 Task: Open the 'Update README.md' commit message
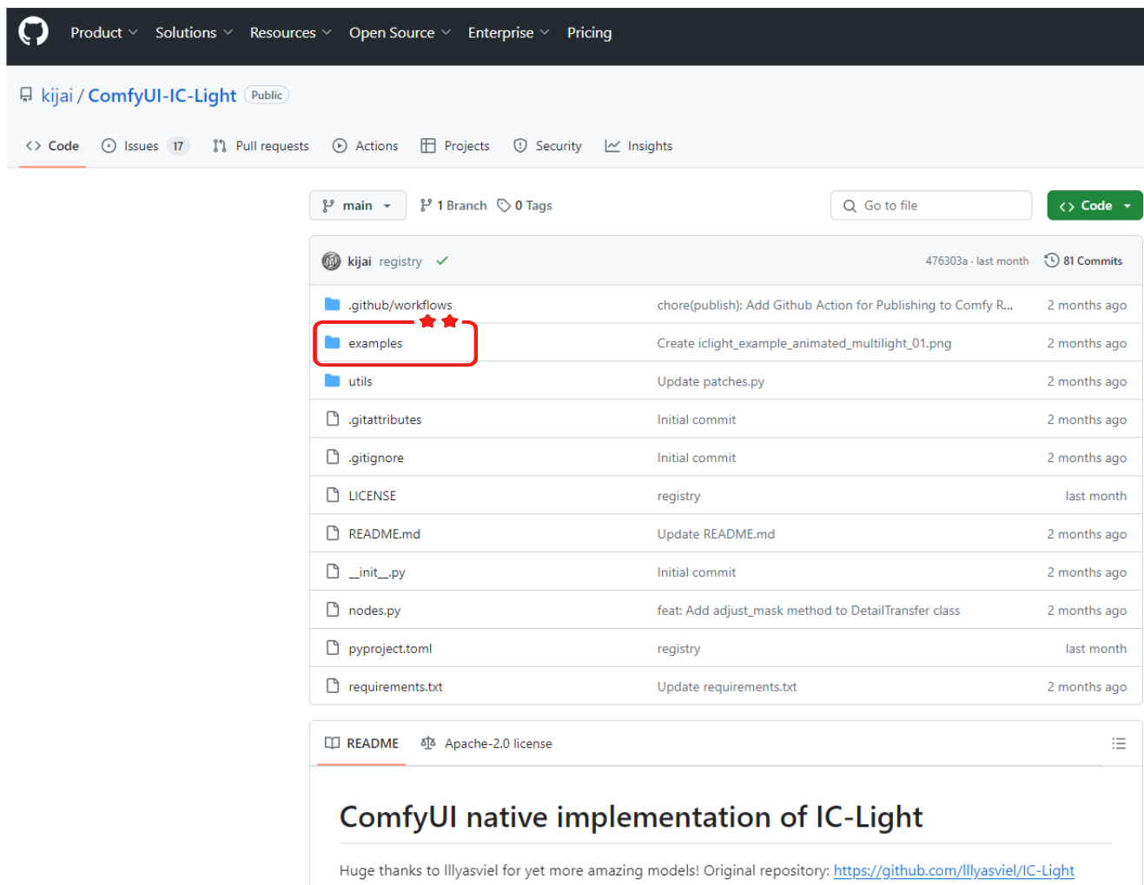pos(716,534)
